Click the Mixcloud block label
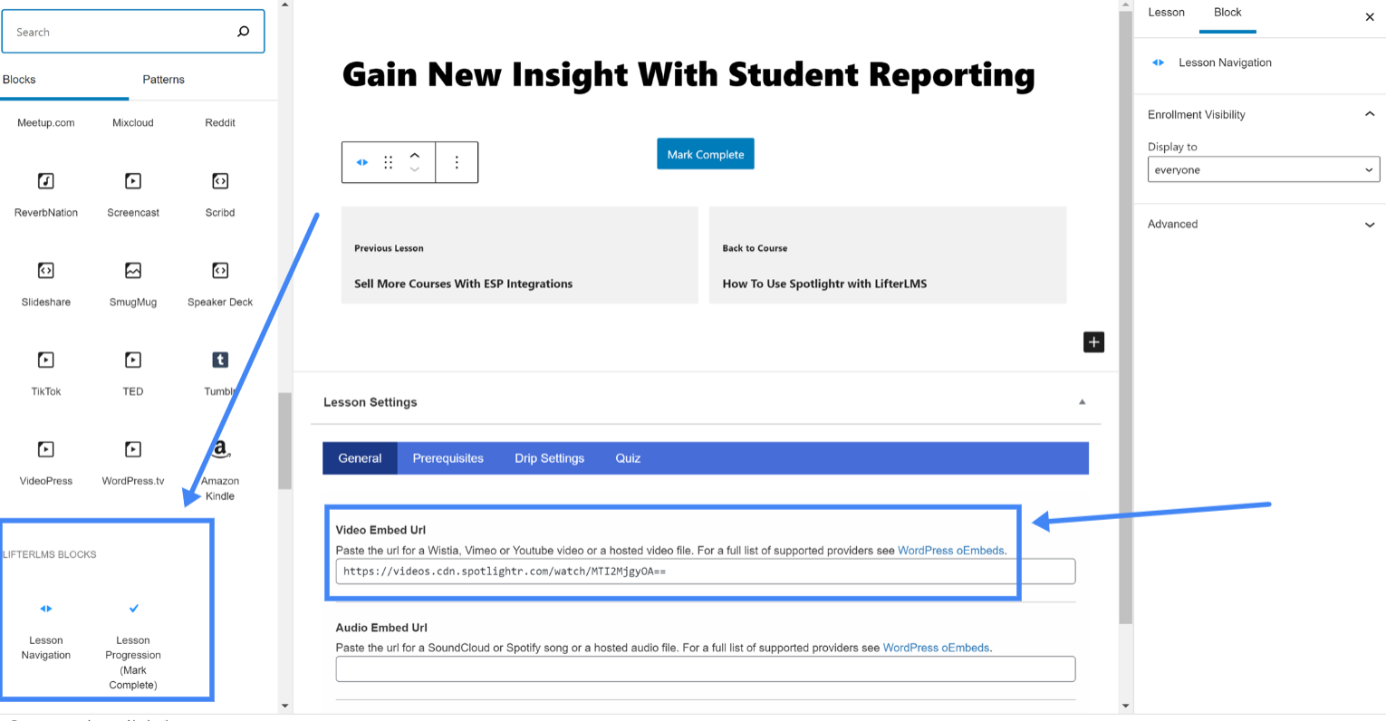Screen dimensions: 1386x721 click(x=132, y=123)
